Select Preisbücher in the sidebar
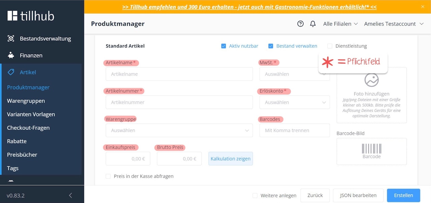This screenshot has height=203, width=431. pos(22,155)
